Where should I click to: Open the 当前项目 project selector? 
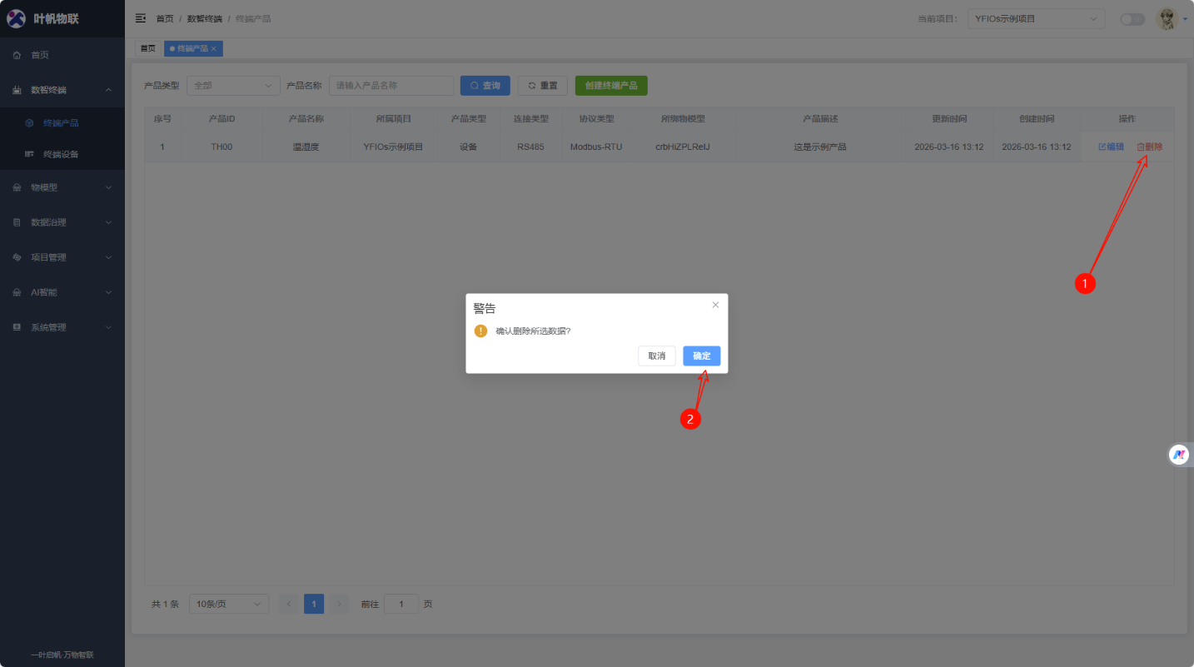1035,19
